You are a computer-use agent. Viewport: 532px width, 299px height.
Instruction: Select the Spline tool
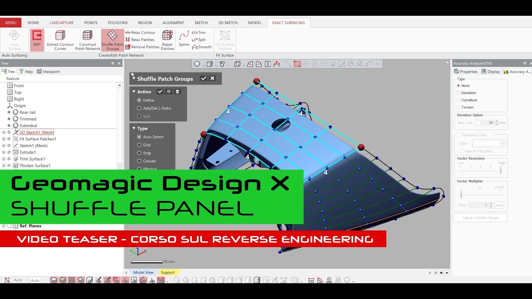[184, 39]
